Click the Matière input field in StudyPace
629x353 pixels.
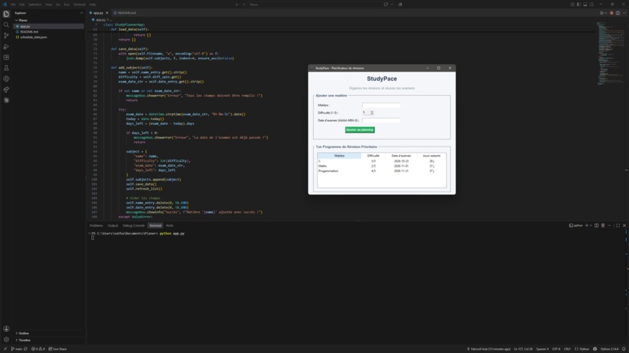(381, 105)
